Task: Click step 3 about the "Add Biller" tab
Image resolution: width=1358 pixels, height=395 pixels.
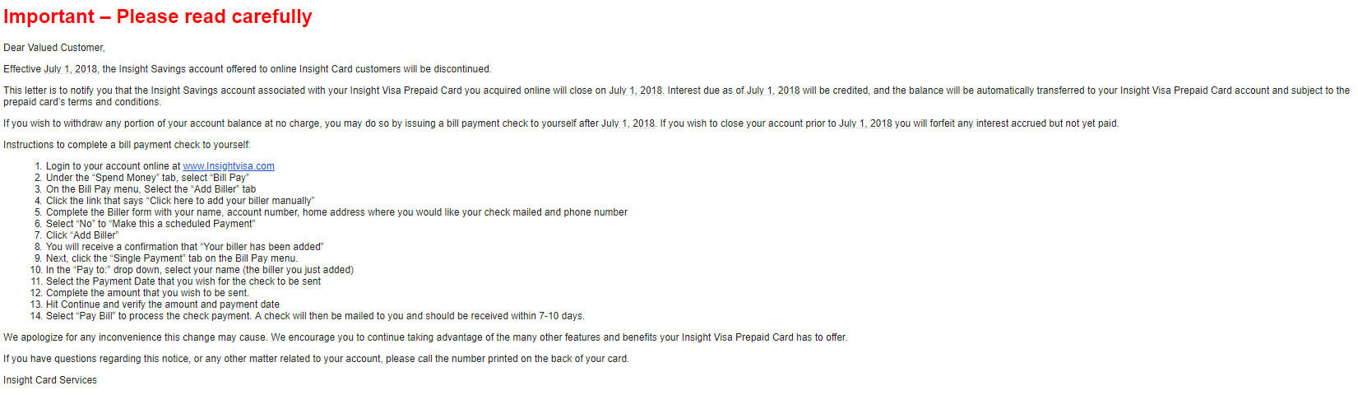Action: pyautogui.click(x=151, y=189)
